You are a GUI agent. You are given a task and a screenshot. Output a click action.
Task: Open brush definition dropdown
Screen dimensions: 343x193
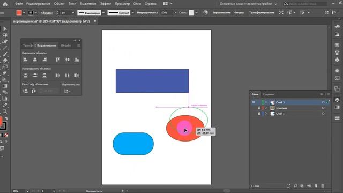(132, 13)
